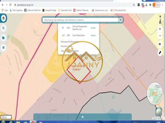This screenshot has height=123, width=165.
Task: Open the Apps bookmarks shortcut
Action: coord(5,10)
